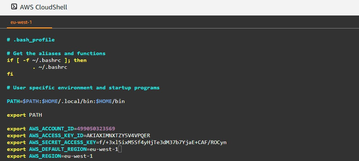Click the AWS_SECRET_ACCESS_KEY variable name

(x=63, y=142)
